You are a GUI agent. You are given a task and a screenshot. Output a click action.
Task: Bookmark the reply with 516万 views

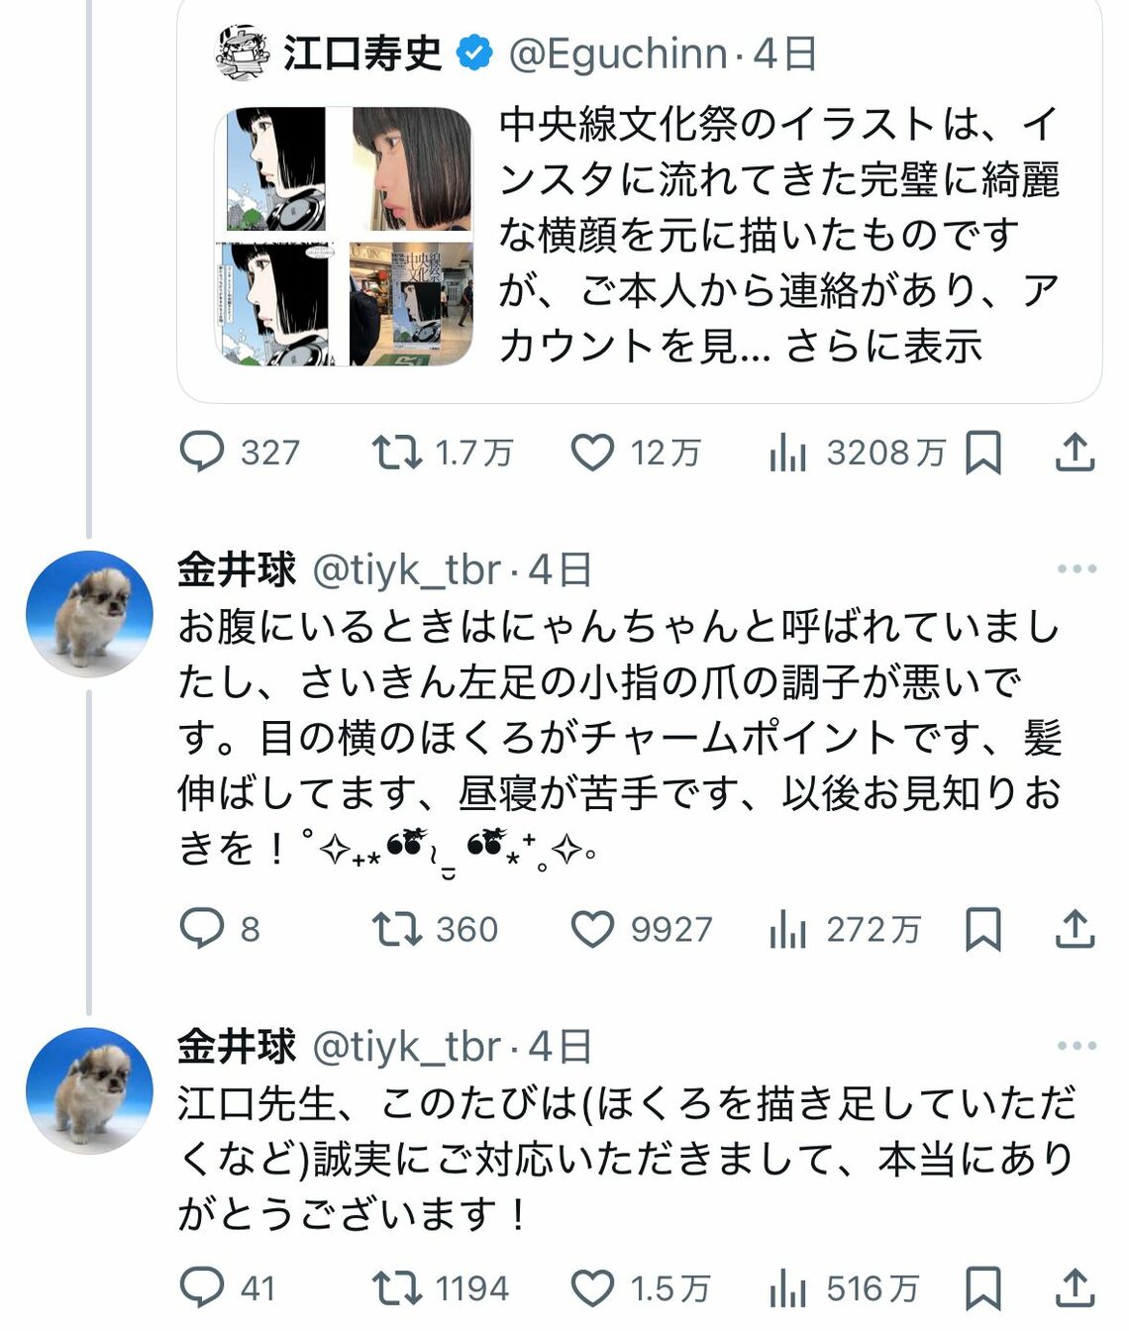(982, 1287)
